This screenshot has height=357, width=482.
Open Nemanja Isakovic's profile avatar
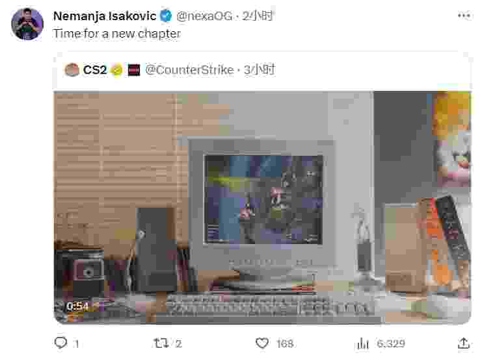[27, 24]
